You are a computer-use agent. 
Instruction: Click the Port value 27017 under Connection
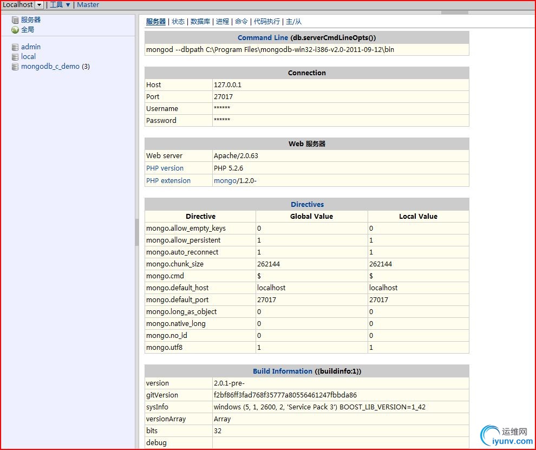tap(223, 97)
